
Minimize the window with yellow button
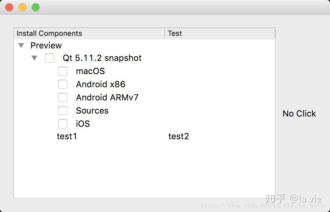(x=22, y=7)
